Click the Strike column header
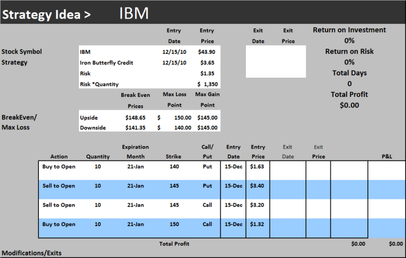This screenshot has height=258, width=406. coord(173,157)
